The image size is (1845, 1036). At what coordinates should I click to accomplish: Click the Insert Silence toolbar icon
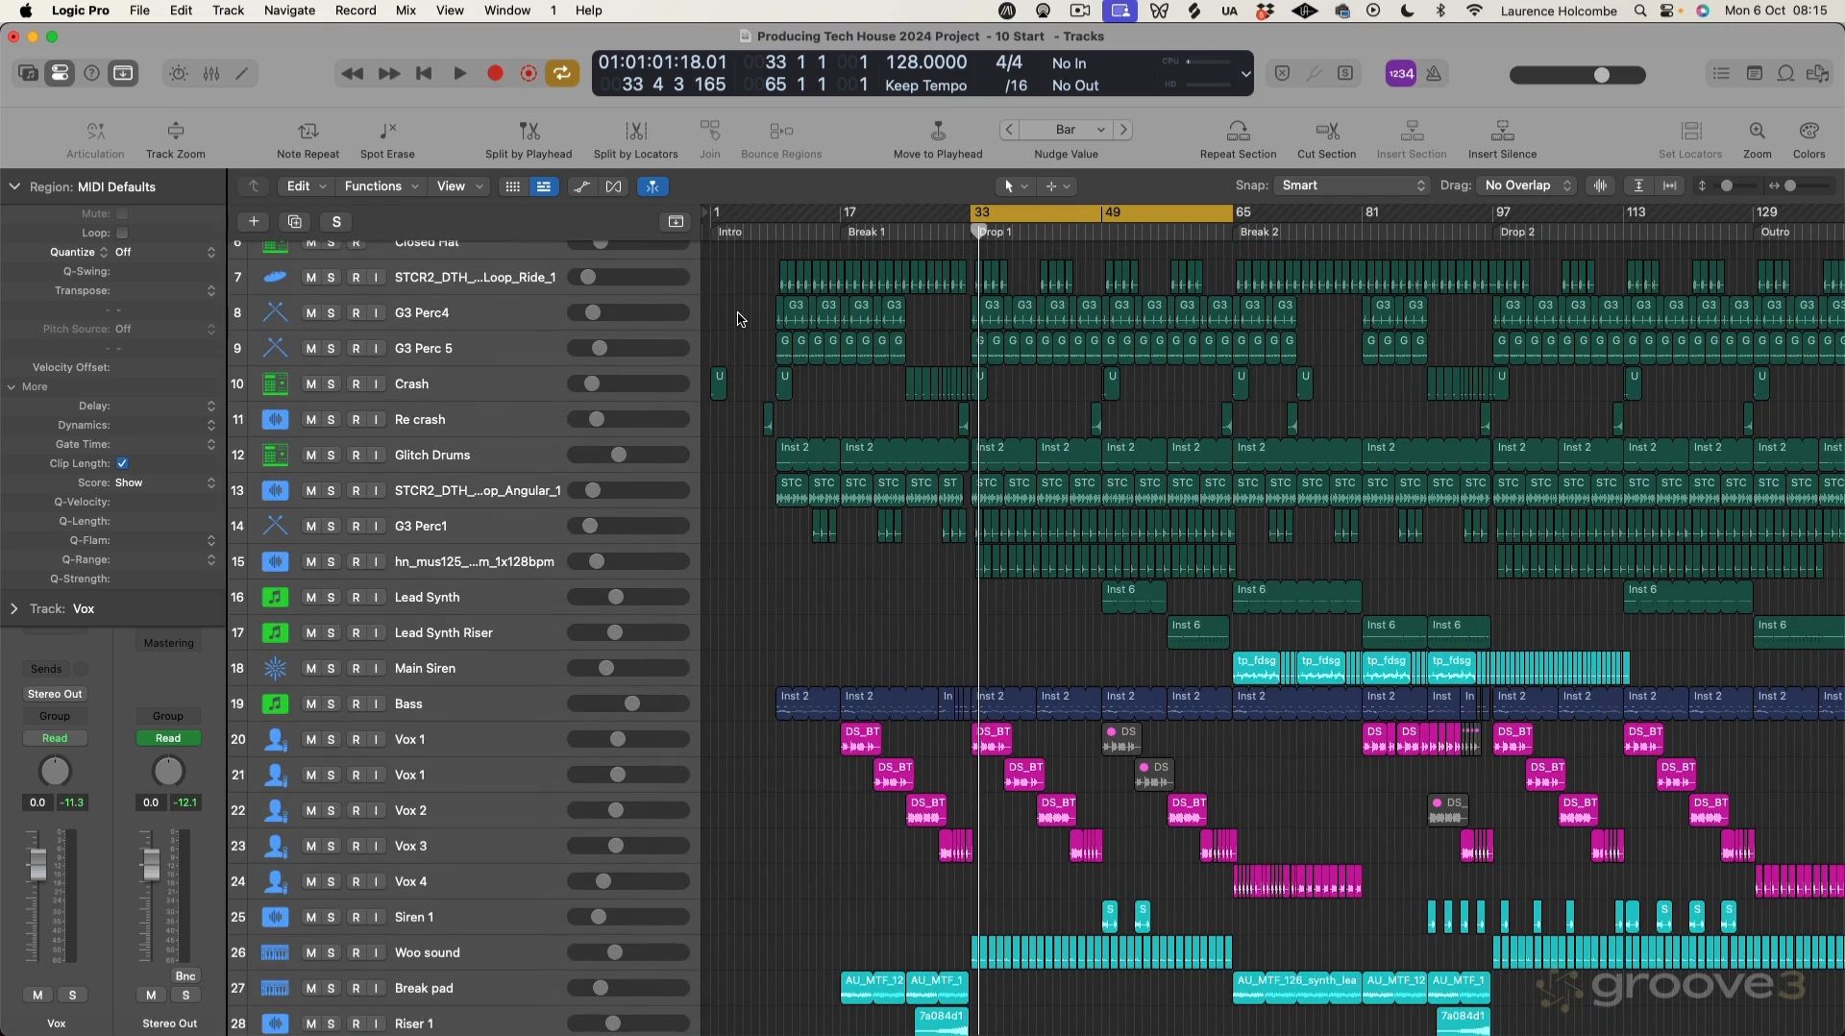[1502, 131]
